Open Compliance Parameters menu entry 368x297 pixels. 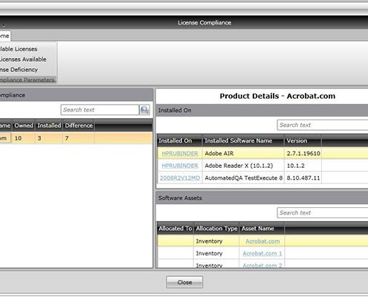(x=27, y=79)
